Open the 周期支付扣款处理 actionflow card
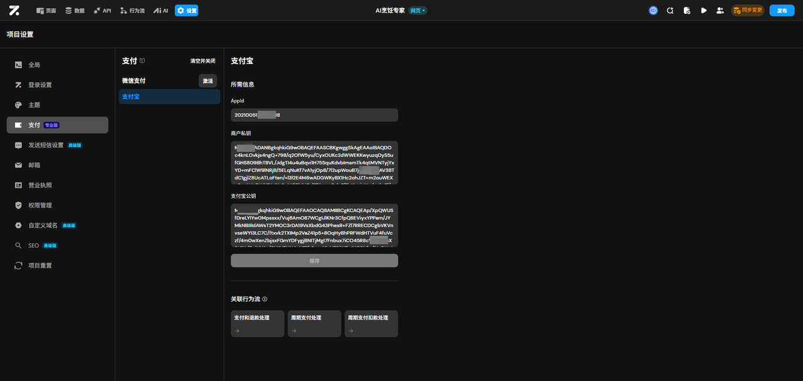803x381 pixels. pos(371,323)
